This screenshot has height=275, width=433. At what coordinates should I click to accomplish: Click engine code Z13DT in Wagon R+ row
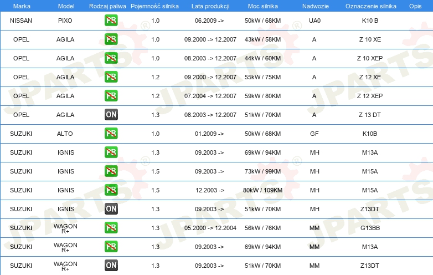(370, 266)
